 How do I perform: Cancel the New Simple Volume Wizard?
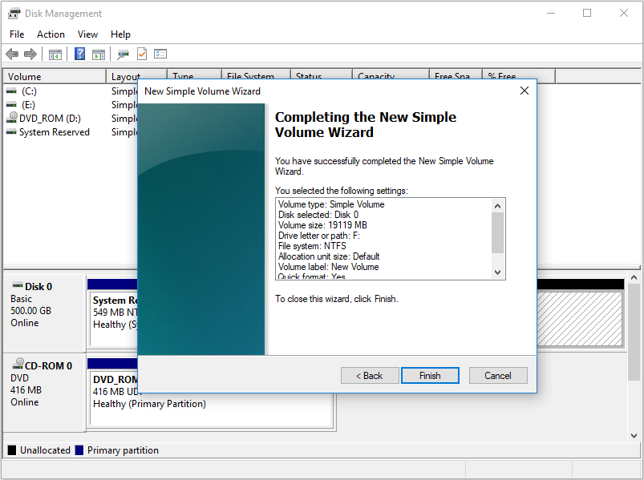pos(497,375)
